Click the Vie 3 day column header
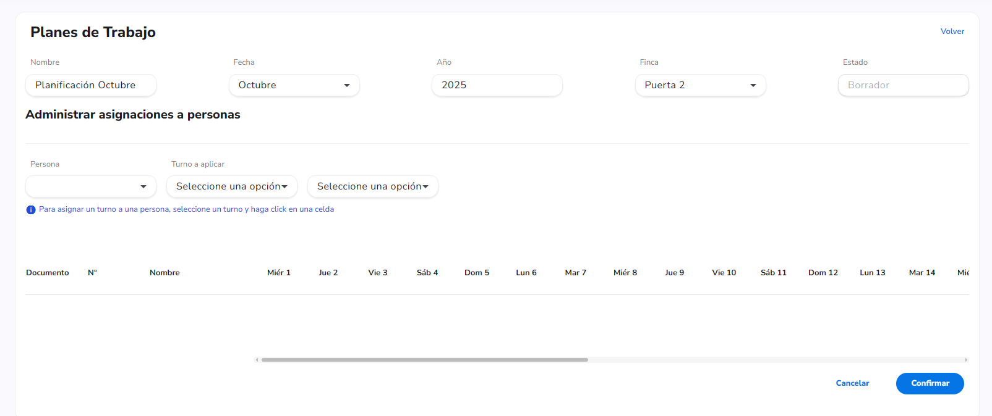Viewport: 992px width, 416px height. [x=378, y=273]
